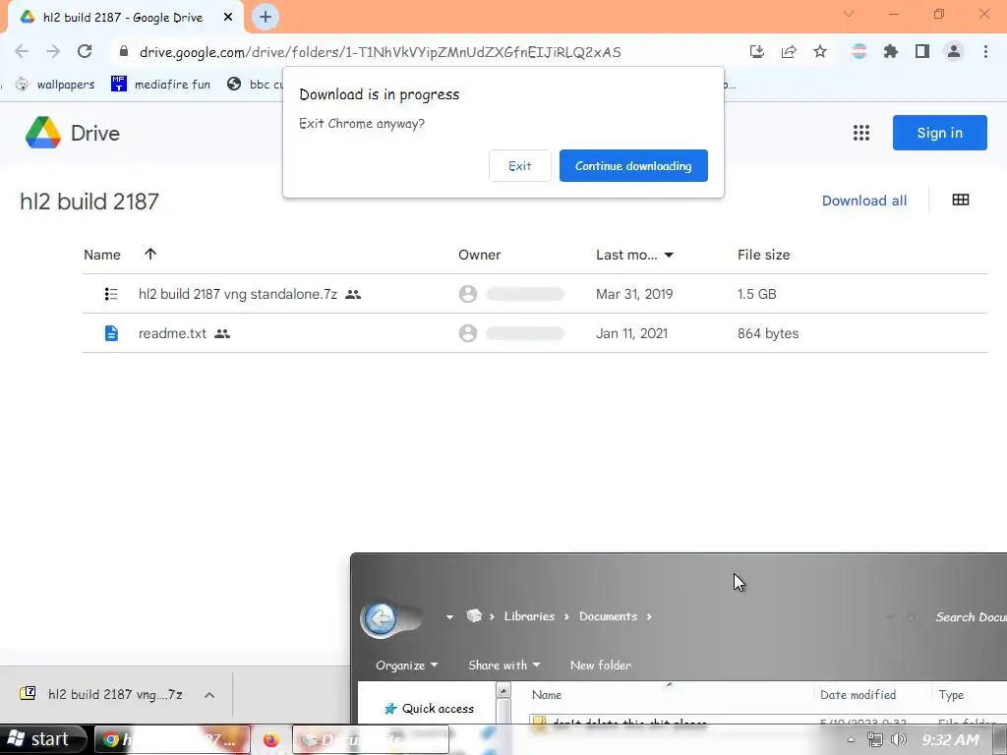Click the Download all link

863,201
